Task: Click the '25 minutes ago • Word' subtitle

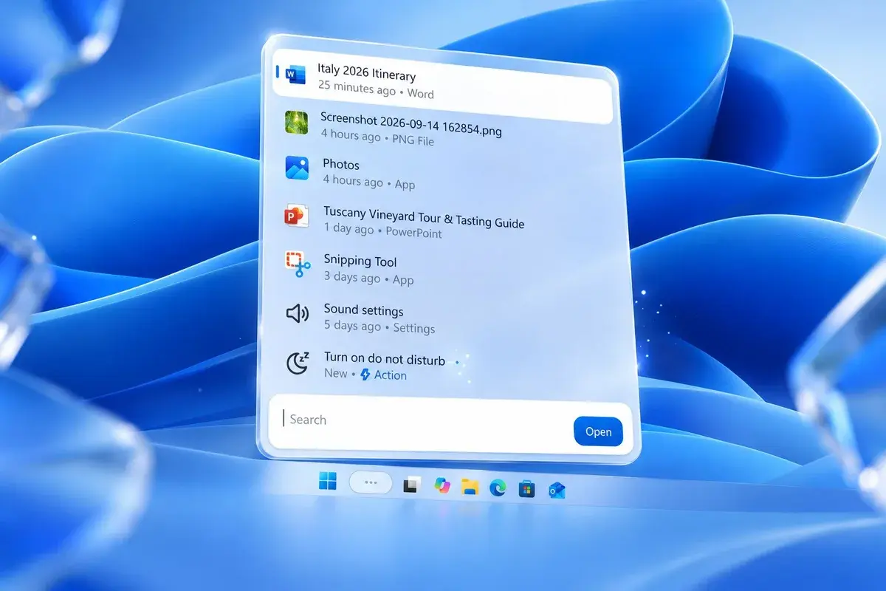Action: pos(377,91)
